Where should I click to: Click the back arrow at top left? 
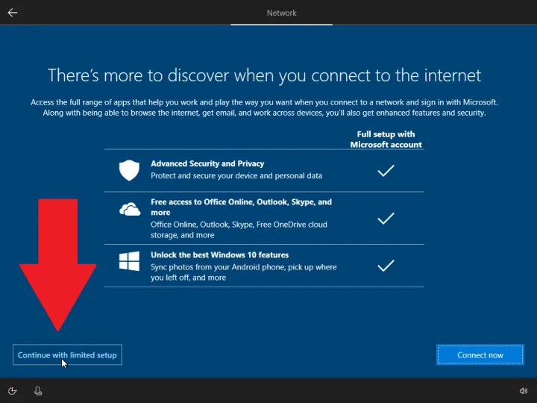13,13
